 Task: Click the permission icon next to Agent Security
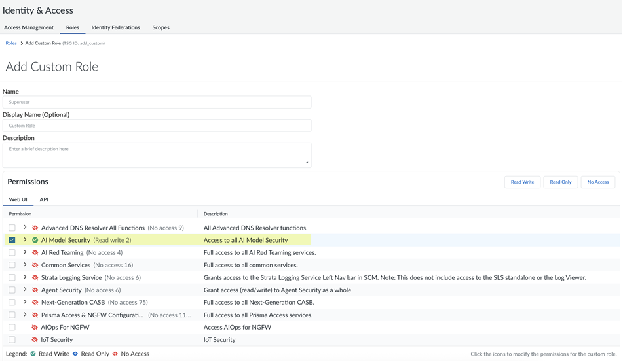(x=35, y=290)
